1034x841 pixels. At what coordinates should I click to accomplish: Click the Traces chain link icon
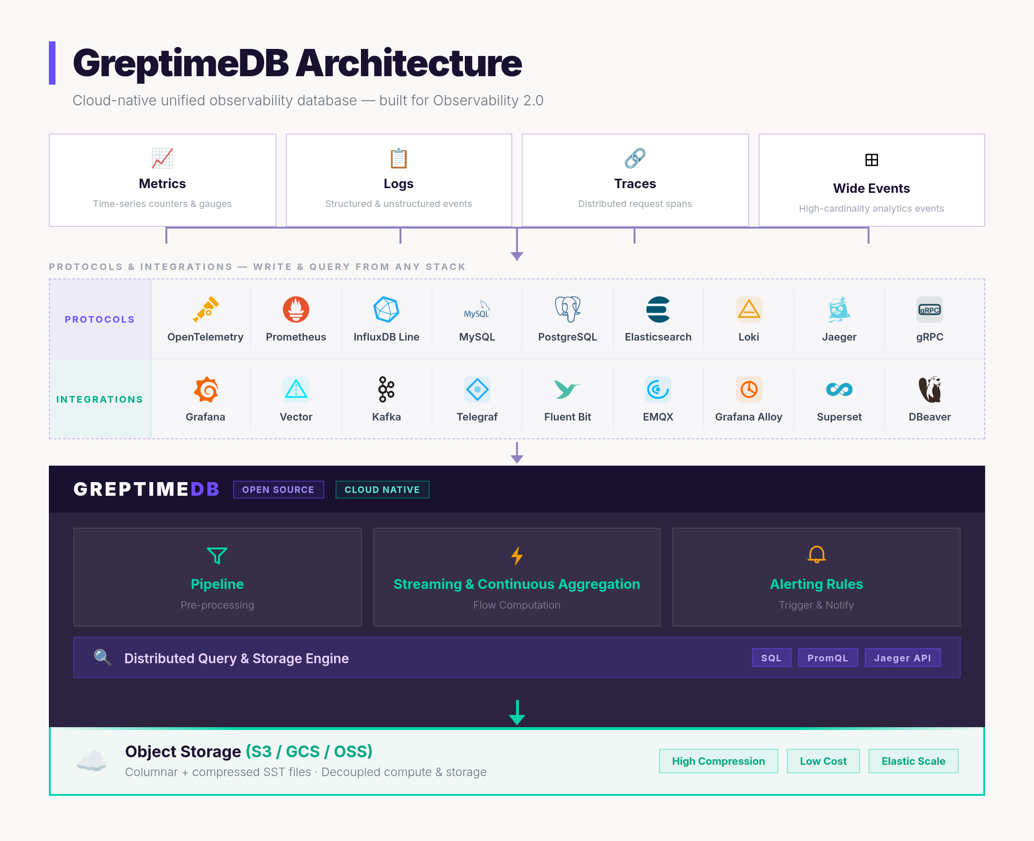tap(634, 158)
